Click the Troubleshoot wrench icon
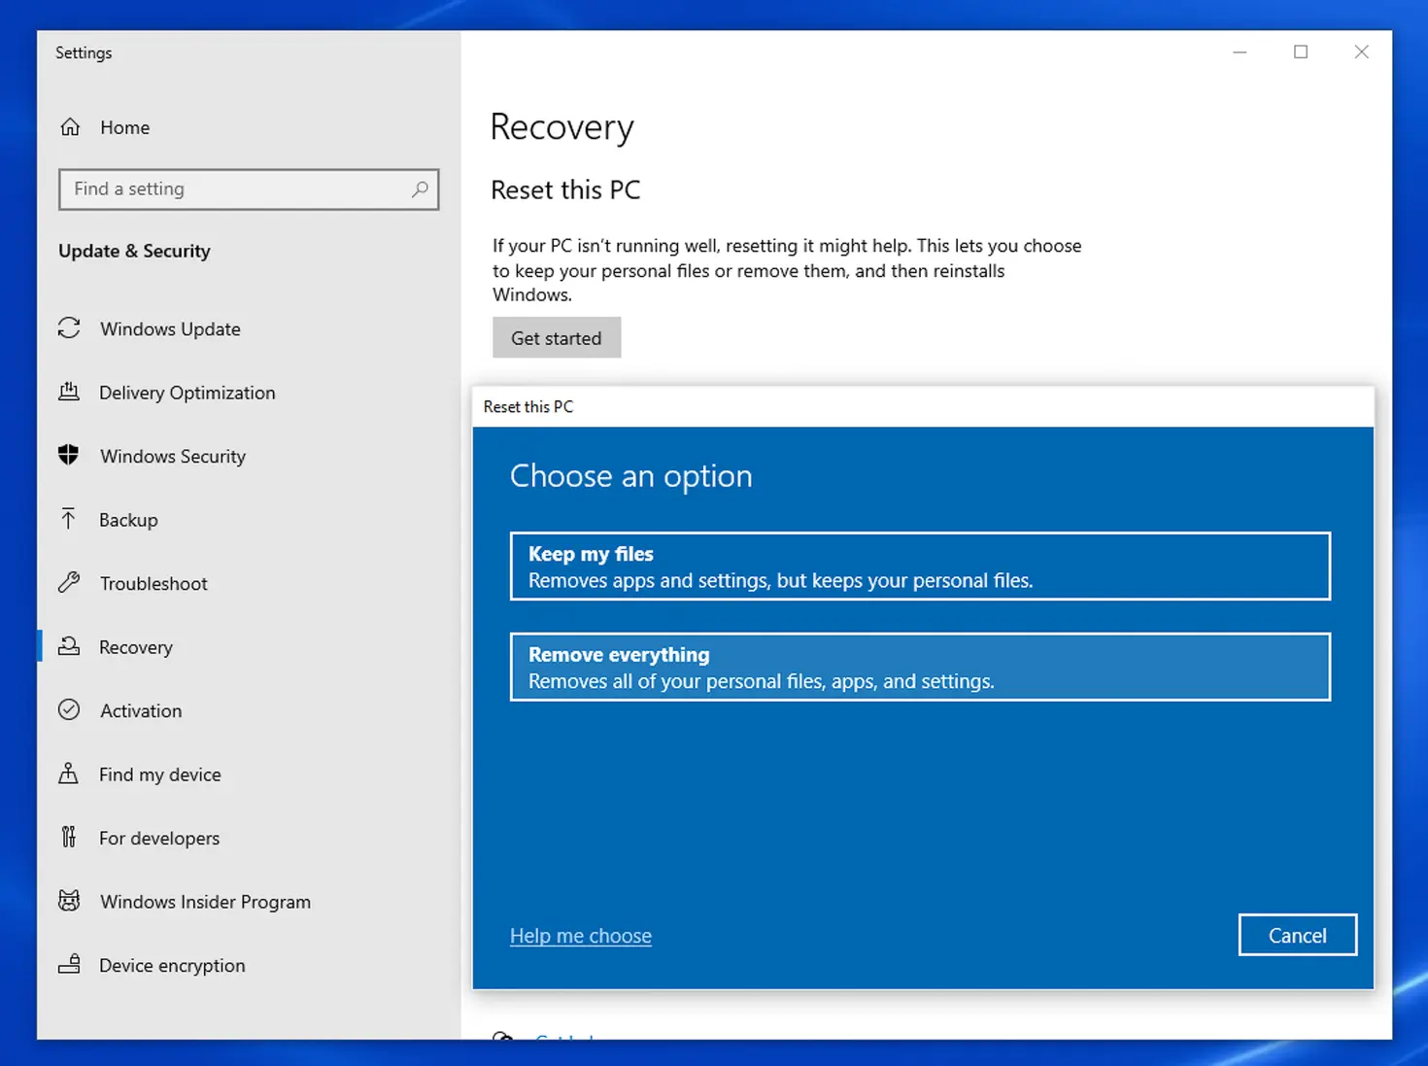This screenshot has height=1066, width=1428. click(x=69, y=583)
